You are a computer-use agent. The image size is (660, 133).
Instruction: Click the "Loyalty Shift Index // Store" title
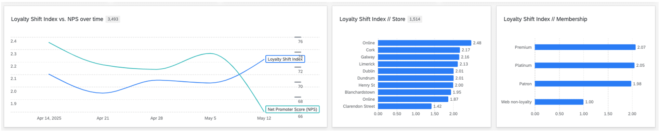[372, 19]
